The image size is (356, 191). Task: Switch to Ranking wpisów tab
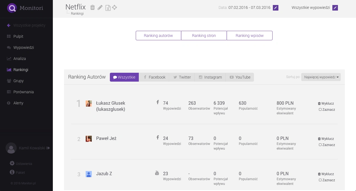coord(249,36)
